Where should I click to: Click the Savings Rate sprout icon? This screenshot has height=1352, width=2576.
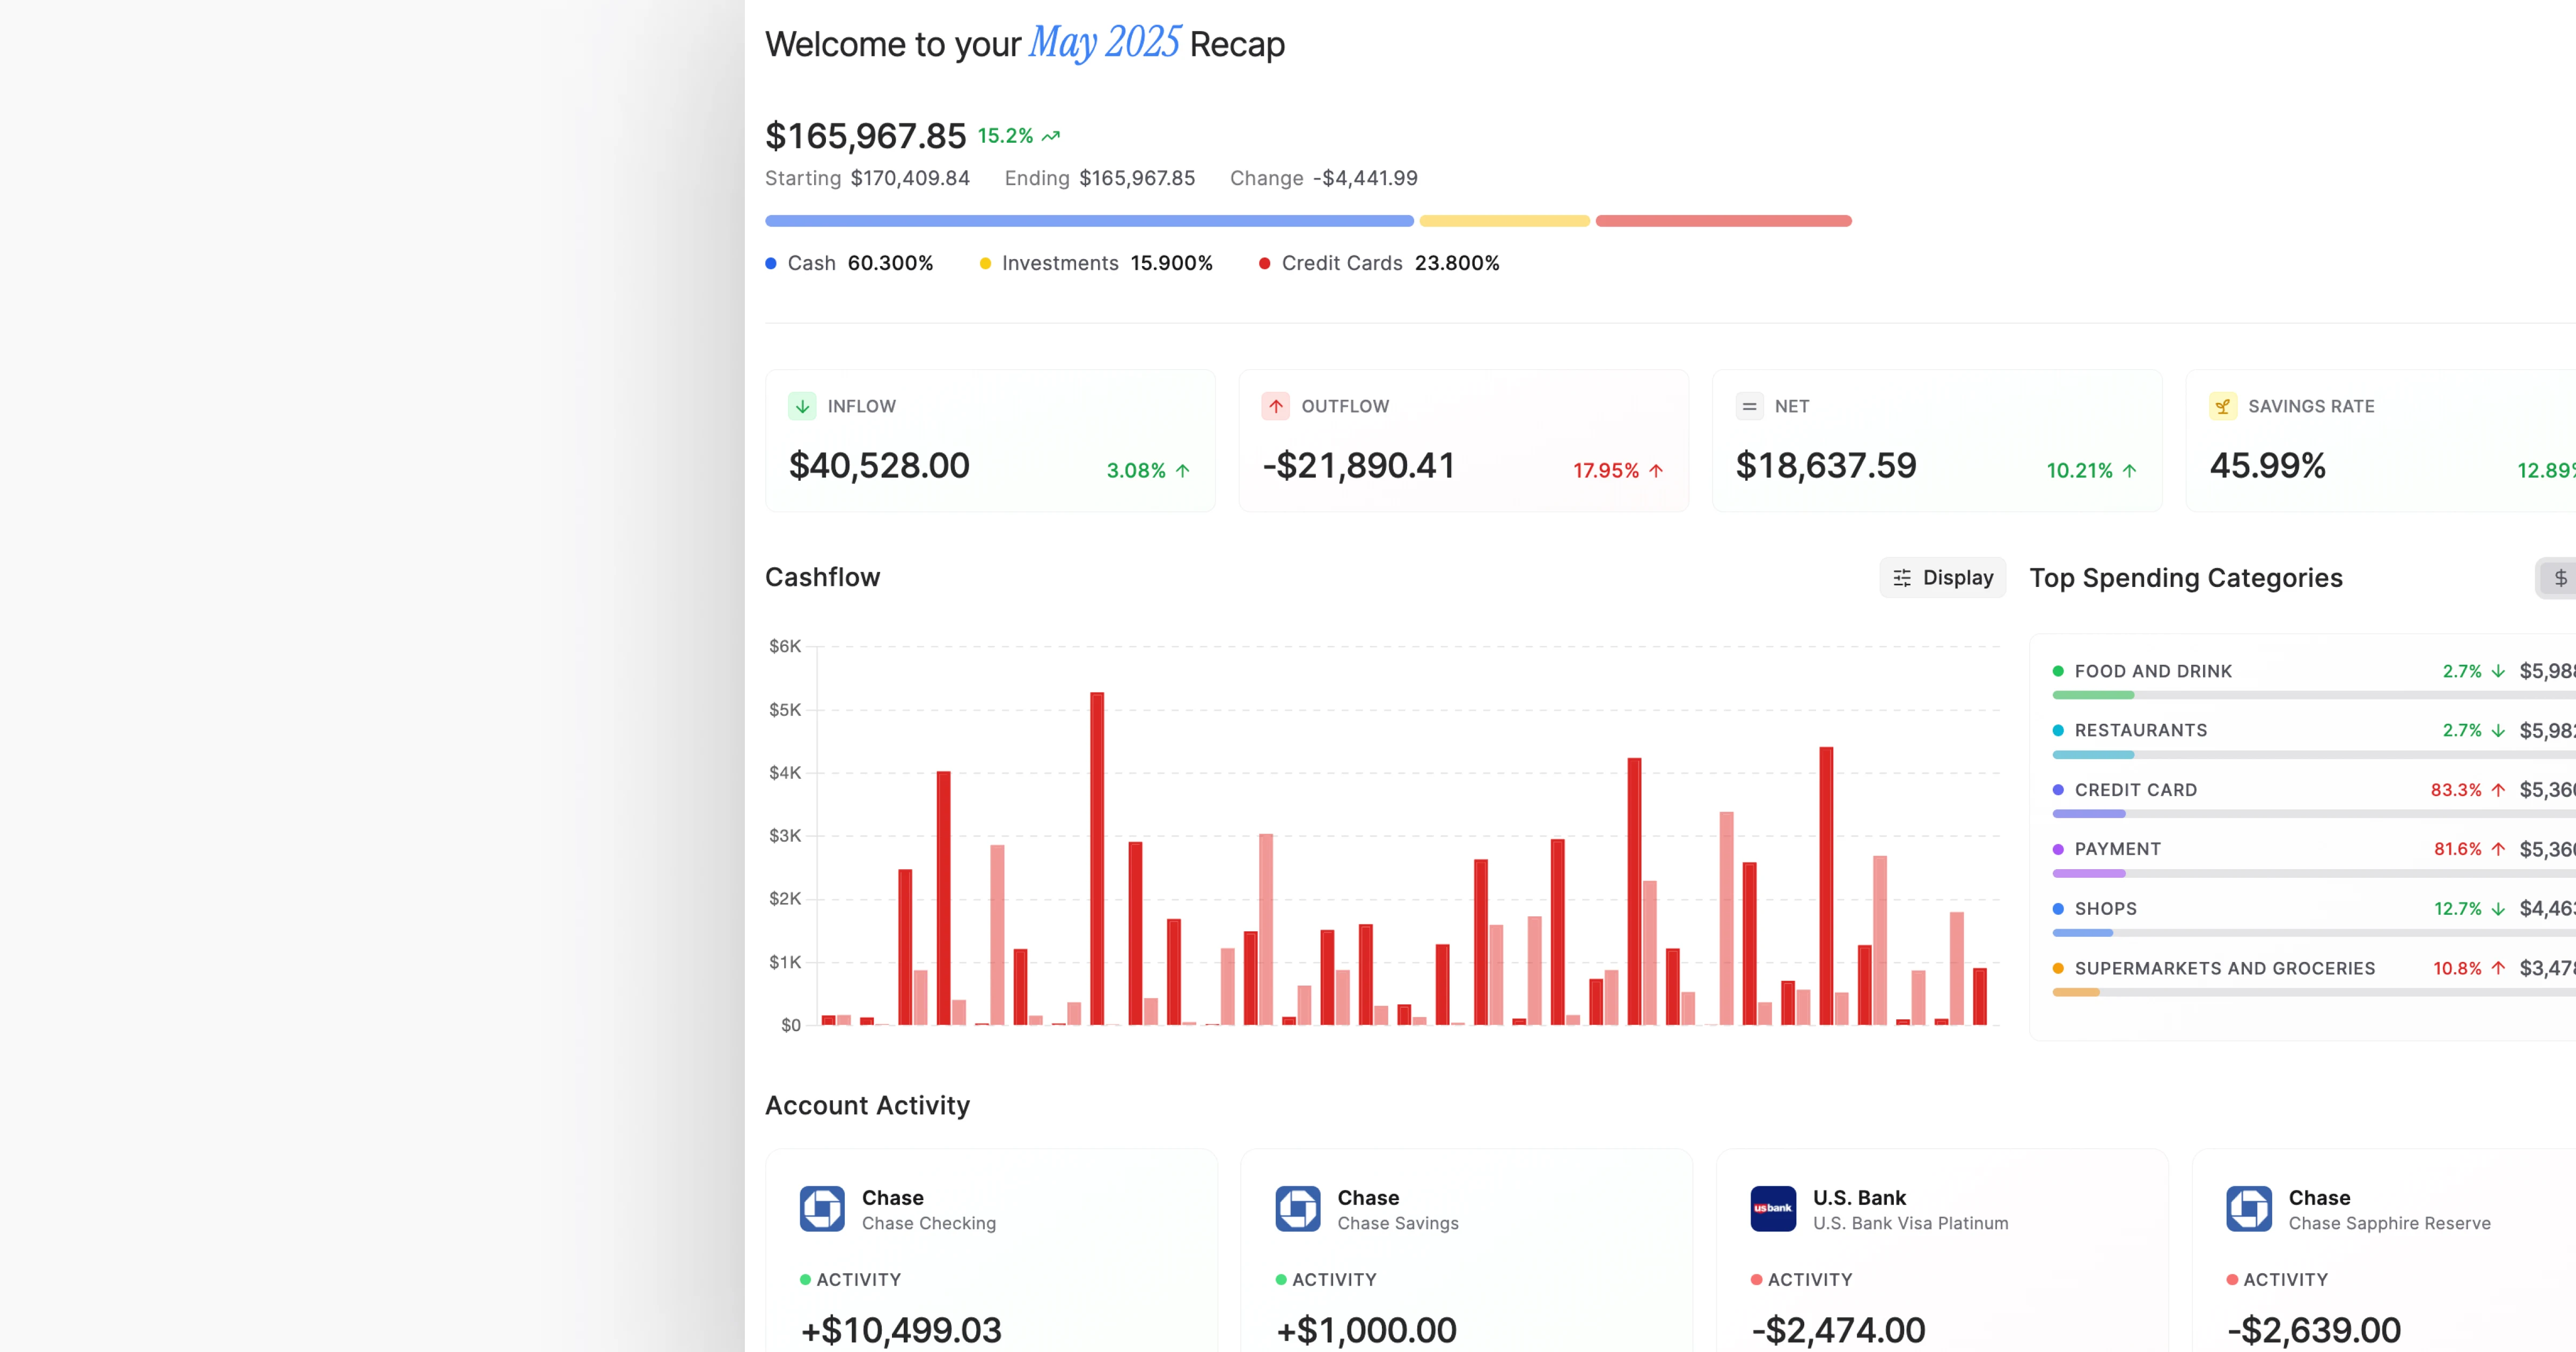pos(2222,406)
